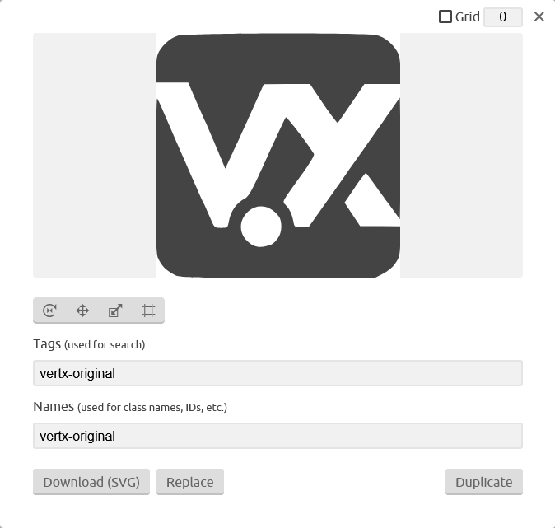Screen dimensions: 555x528
Task: Click the white X letter shape in logo
Action: pyautogui.click(x=340, y=156)
